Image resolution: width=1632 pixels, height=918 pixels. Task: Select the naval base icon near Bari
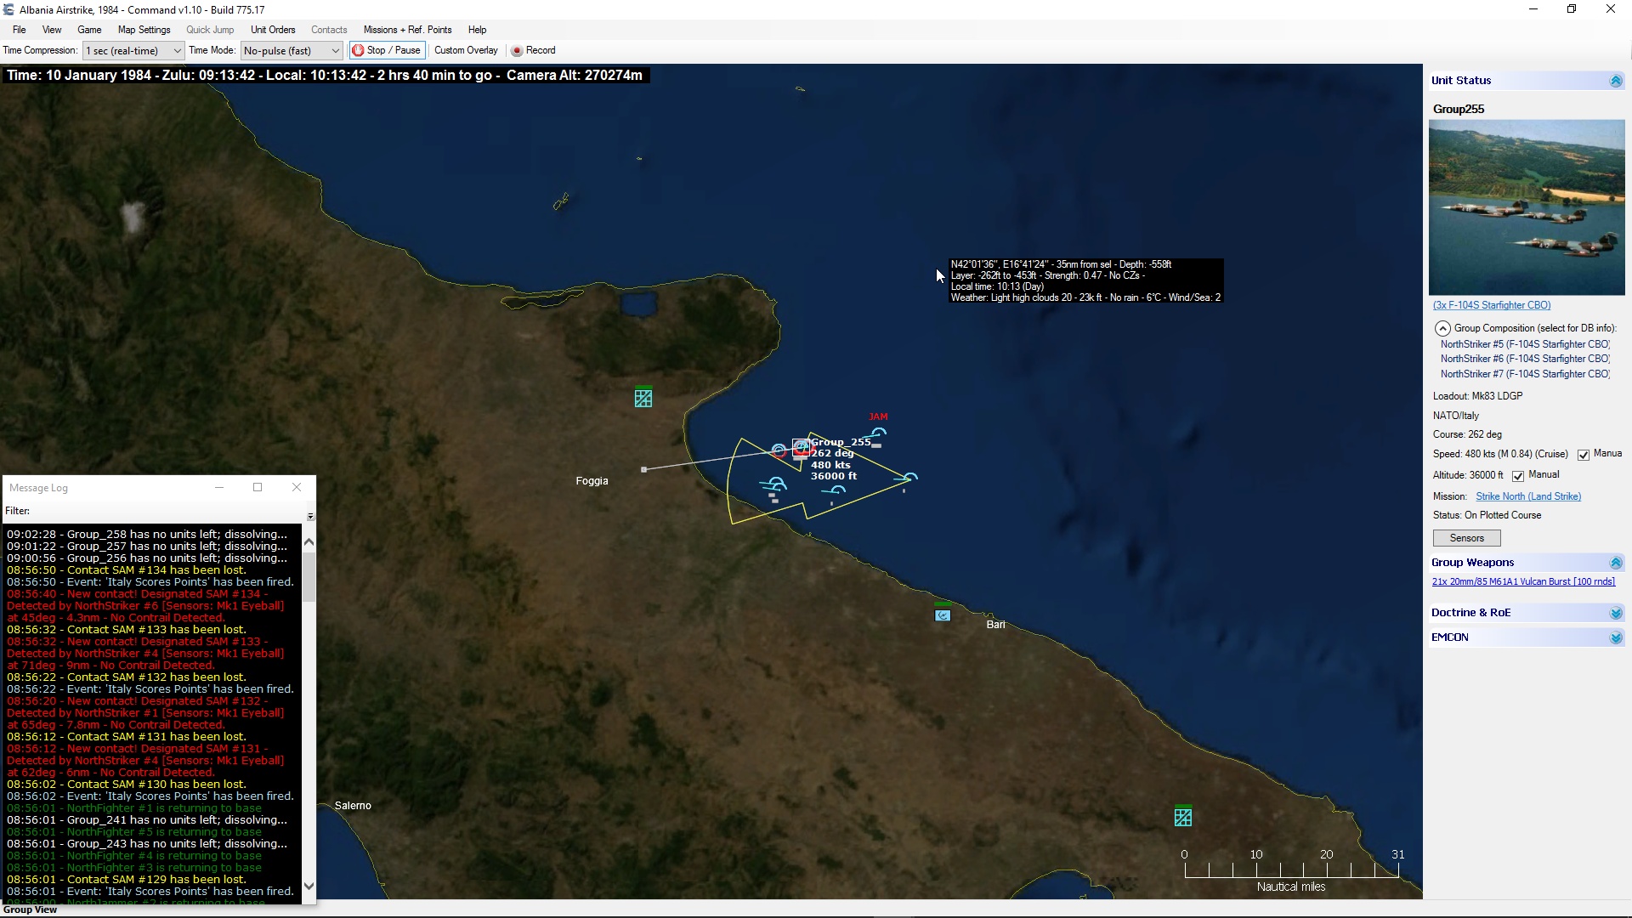click(943, 615)
